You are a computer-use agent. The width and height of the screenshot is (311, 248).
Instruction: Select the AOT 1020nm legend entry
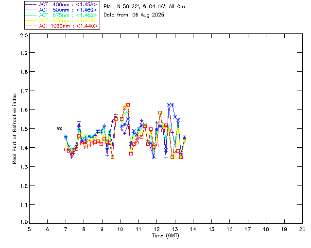62,26
